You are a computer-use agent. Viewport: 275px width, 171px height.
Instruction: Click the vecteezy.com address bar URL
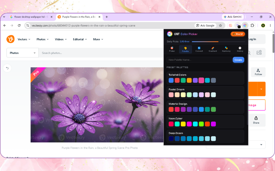coord(83,26)
